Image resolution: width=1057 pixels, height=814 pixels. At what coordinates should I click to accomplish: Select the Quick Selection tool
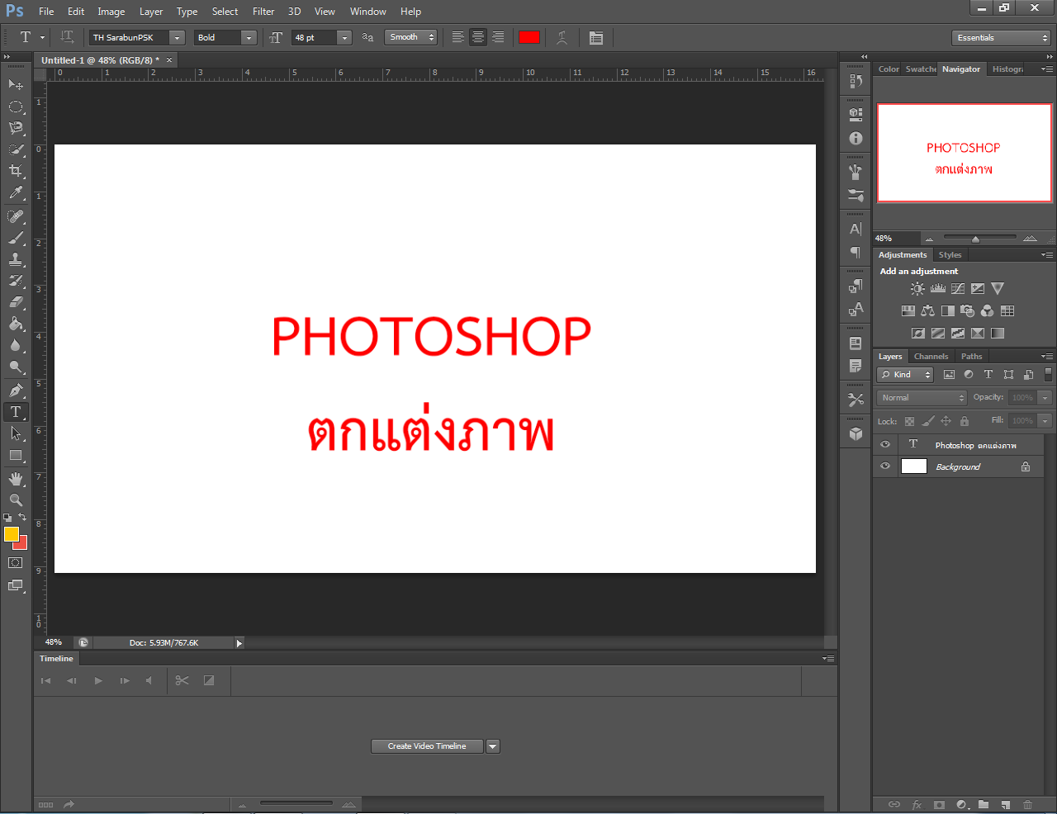coord(16,149)
